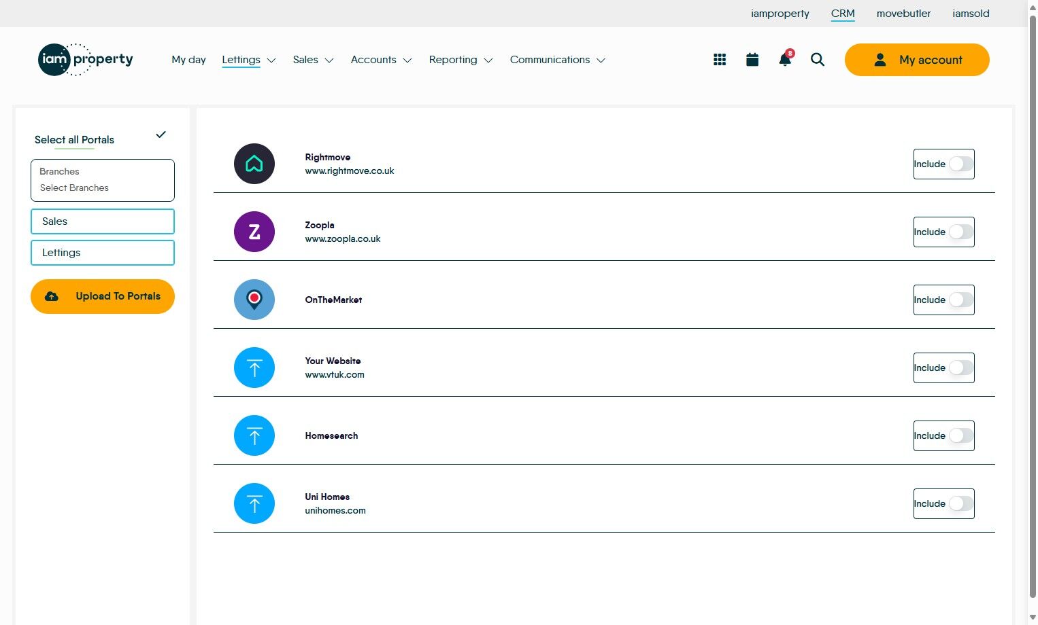Click the Select all Portals label

click(x=74, y=140)
